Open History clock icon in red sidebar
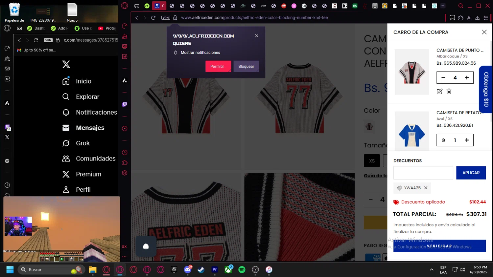493x277 pixels. (x=125, y=153)
